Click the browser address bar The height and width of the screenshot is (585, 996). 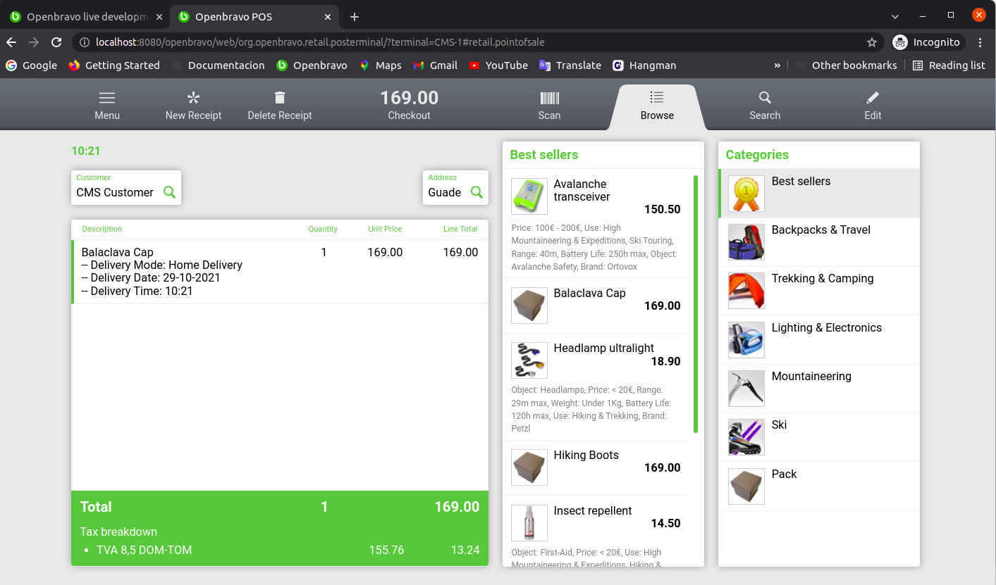(x=479, y=42)
